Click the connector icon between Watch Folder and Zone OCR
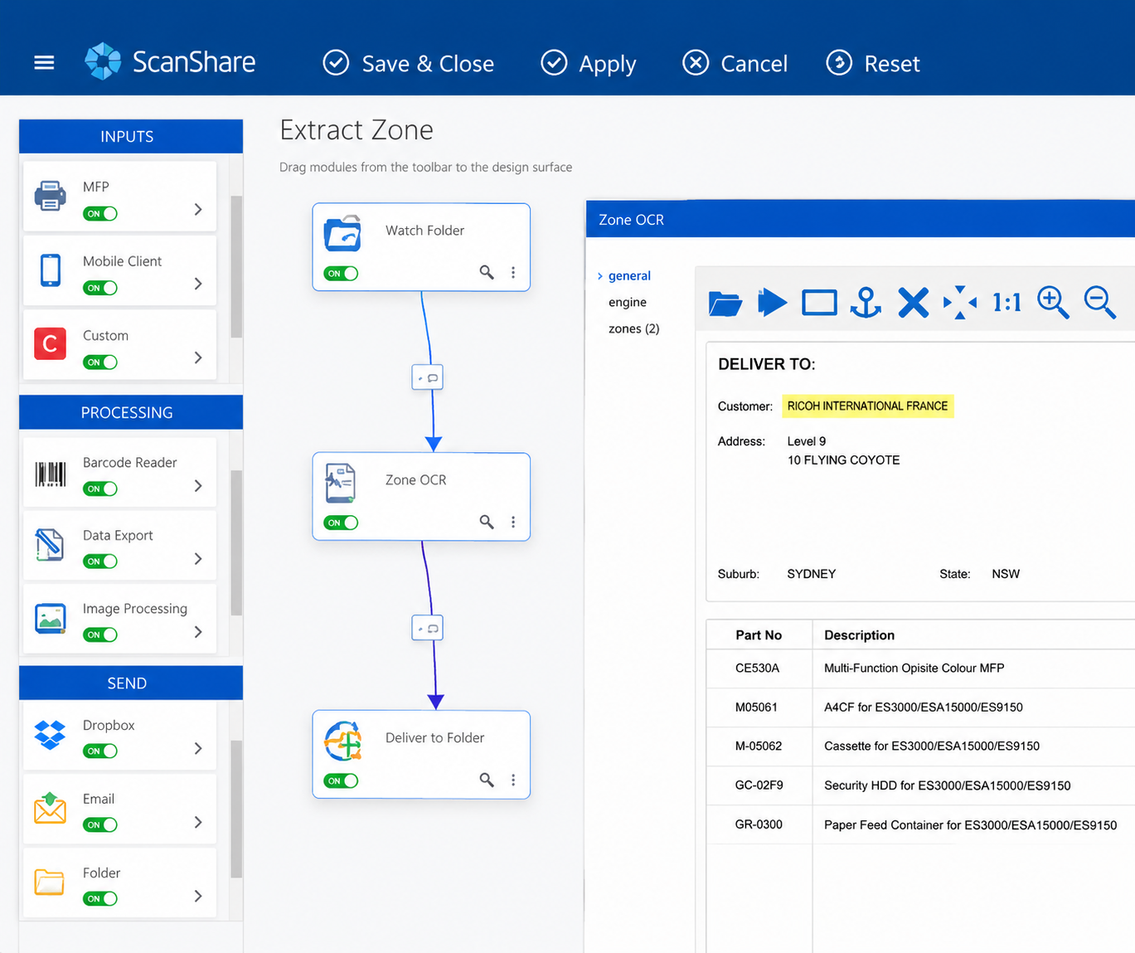This screenshot has width=1135, height=953. tap(427, 377)
